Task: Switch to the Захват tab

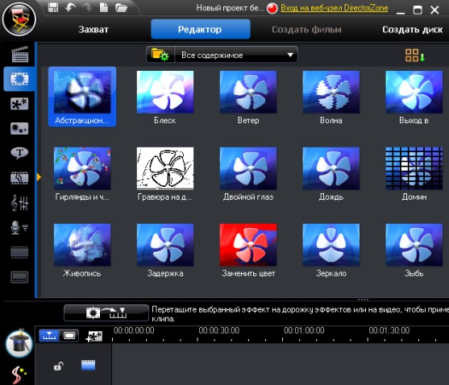Action: [x=94, y=30]
